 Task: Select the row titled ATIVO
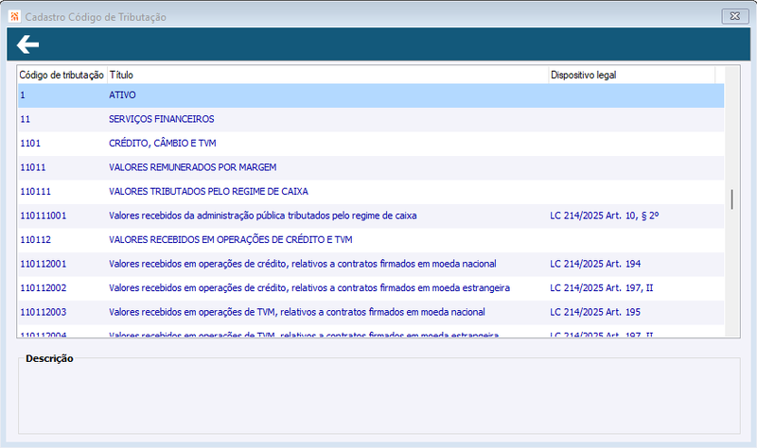tap(371, 95)
